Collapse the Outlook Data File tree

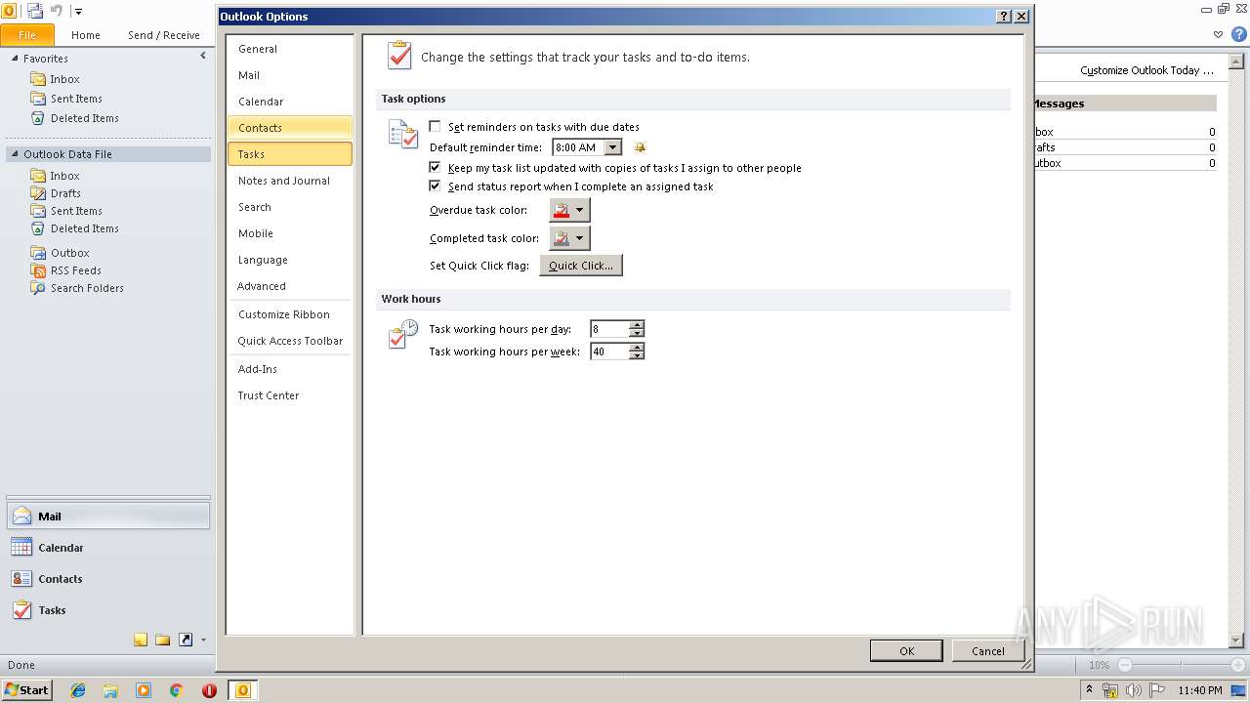[x=15, y=154]
